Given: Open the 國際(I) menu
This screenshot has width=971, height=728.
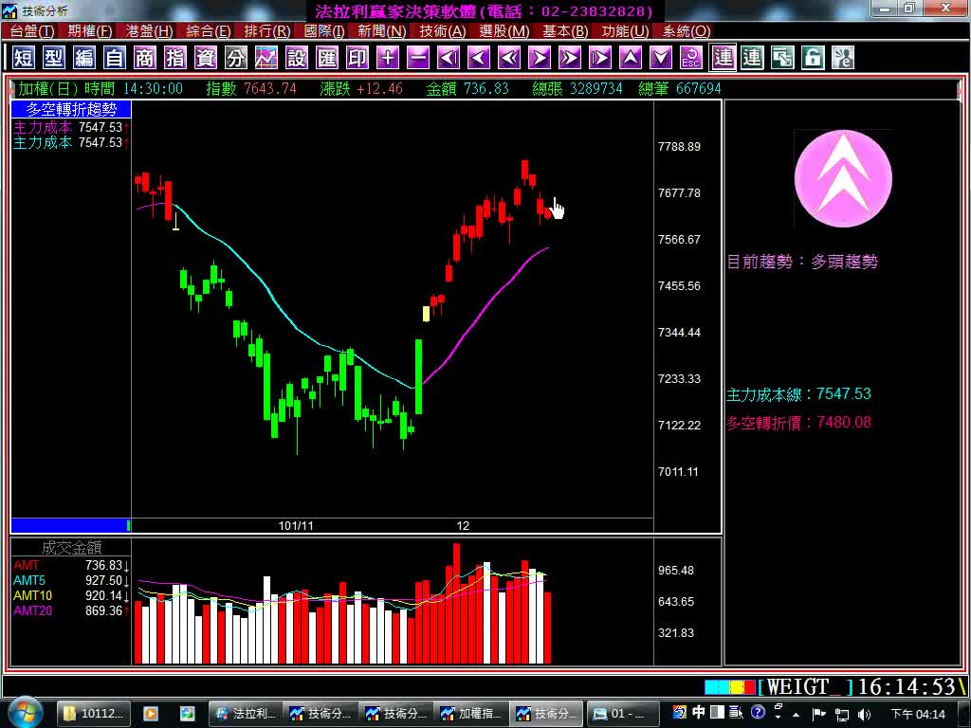Looking at the screenshot, I should pos(324,31).
